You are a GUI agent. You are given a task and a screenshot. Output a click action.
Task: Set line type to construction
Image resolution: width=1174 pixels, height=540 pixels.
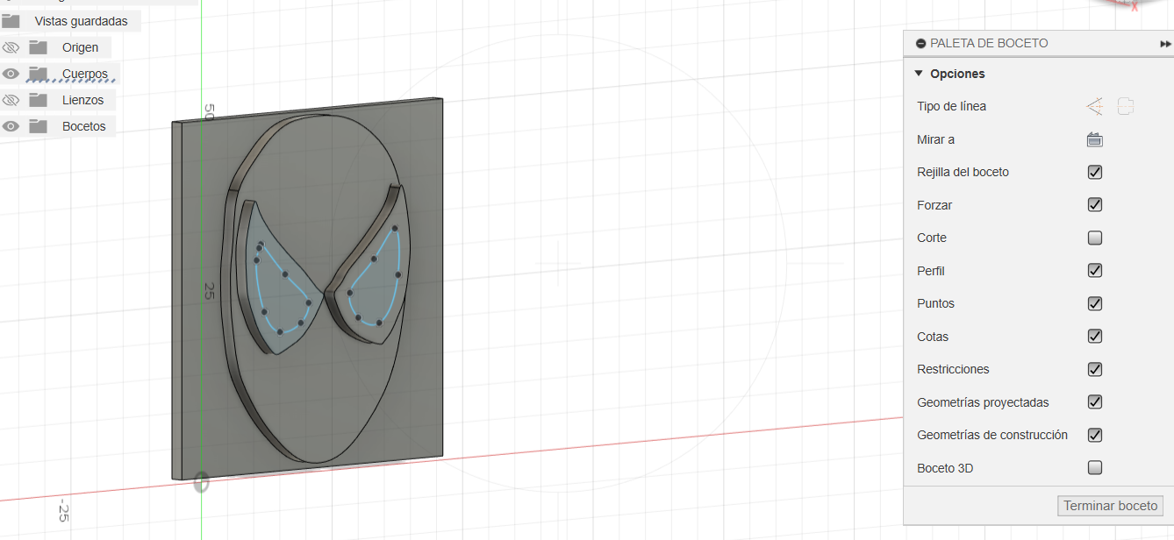coord(1095,107)
